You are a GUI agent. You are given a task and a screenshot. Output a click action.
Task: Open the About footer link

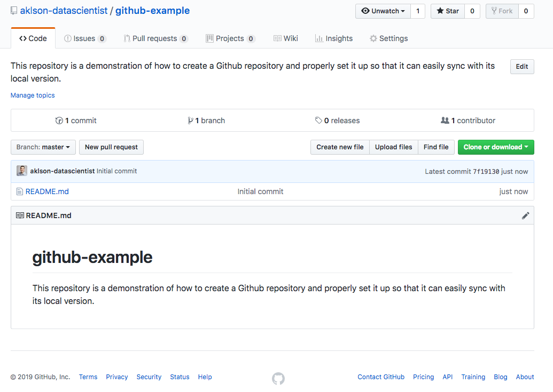pos(525,377)
